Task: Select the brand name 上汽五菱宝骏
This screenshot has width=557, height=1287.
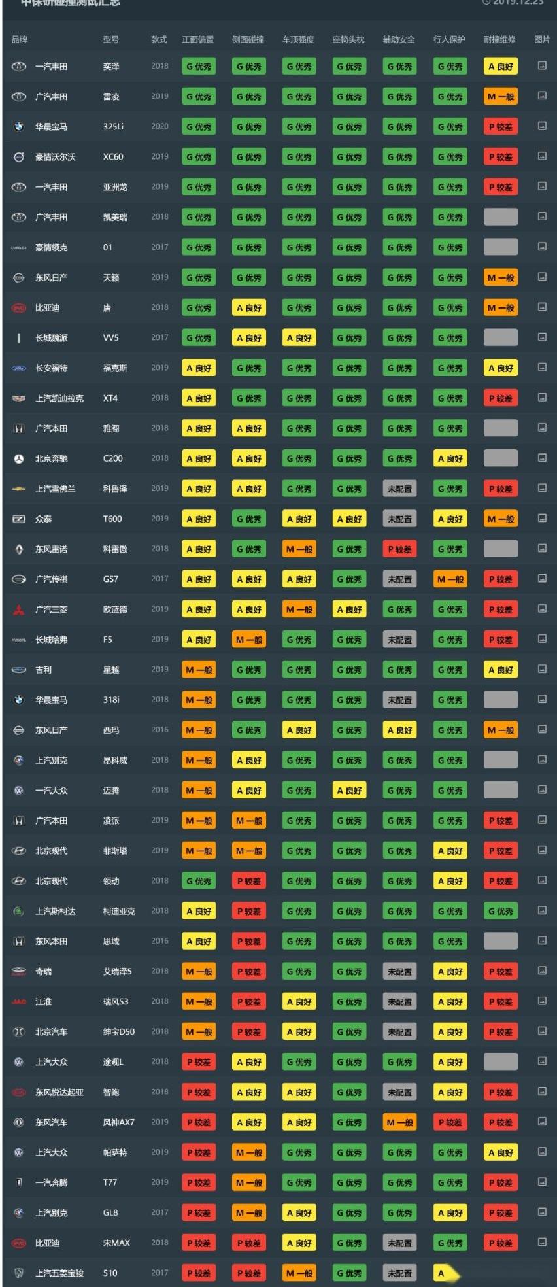Action: pyautogui.click(x=59, y=1273)
